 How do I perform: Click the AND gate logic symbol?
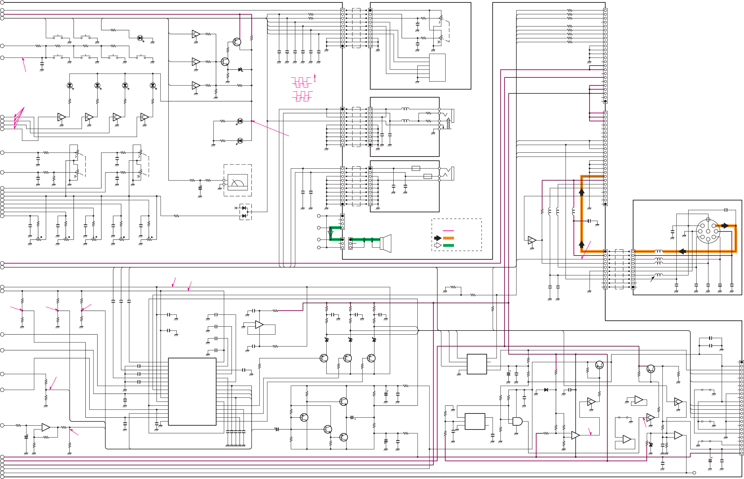coord(517,421)
